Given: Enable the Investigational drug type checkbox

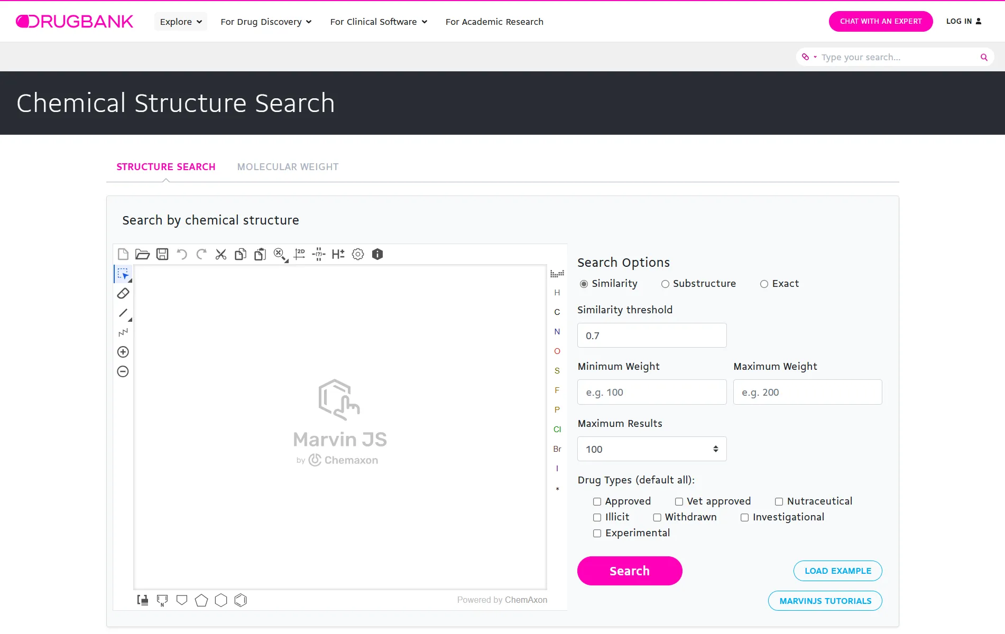Looking at the screenshot, I should tap(745, 518).
